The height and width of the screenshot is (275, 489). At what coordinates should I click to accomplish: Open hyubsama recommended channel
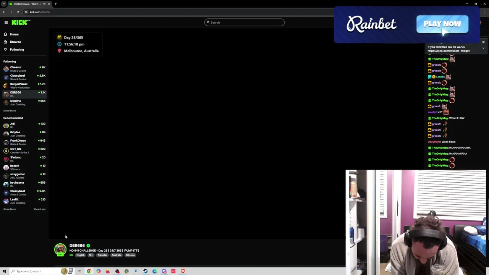pyautogui.click(x=24, y=184)
